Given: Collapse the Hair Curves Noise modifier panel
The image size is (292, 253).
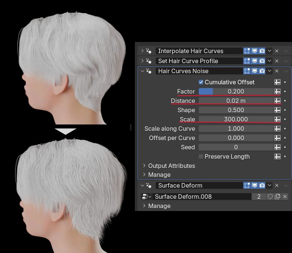Looking at the screenshot, I should pos(142,71).
